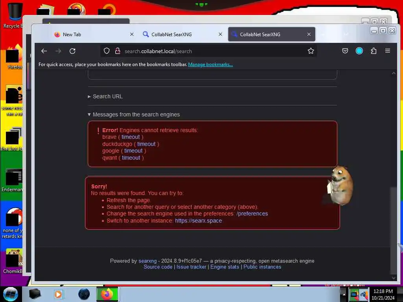The height and width of the screenshot is (302, 403).
Task: Open the Manage bookmarks link
Action: point(211,64)
